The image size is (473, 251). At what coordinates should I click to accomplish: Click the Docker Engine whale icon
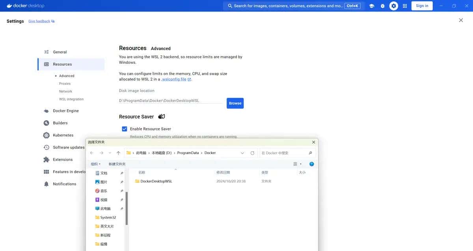46,111
